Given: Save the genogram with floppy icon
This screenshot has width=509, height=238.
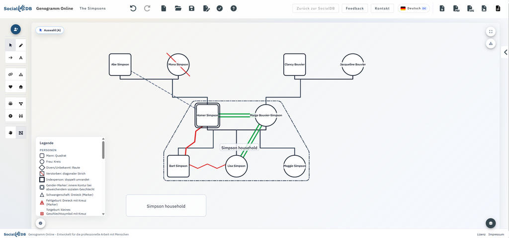Looking at the screenshot, I should pos(191,8).
